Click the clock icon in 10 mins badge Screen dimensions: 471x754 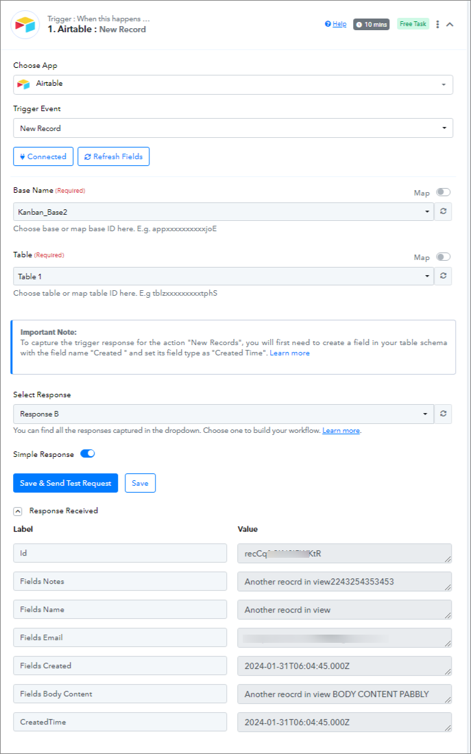pos(359,25)
